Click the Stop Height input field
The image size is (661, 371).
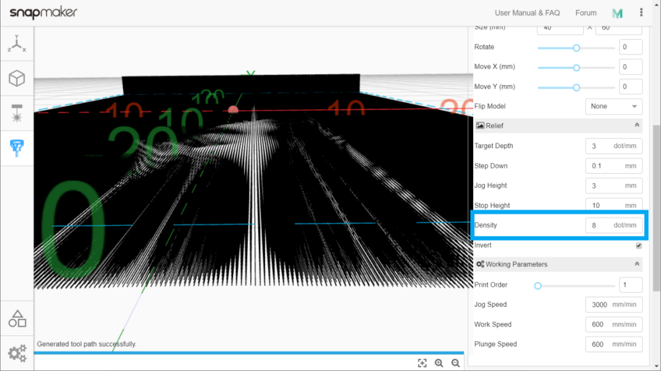(x=614, y=205)
